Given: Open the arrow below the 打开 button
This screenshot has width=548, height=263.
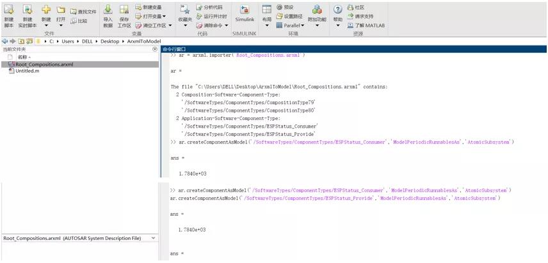Looking at the screenshot, I should (61, 26).
